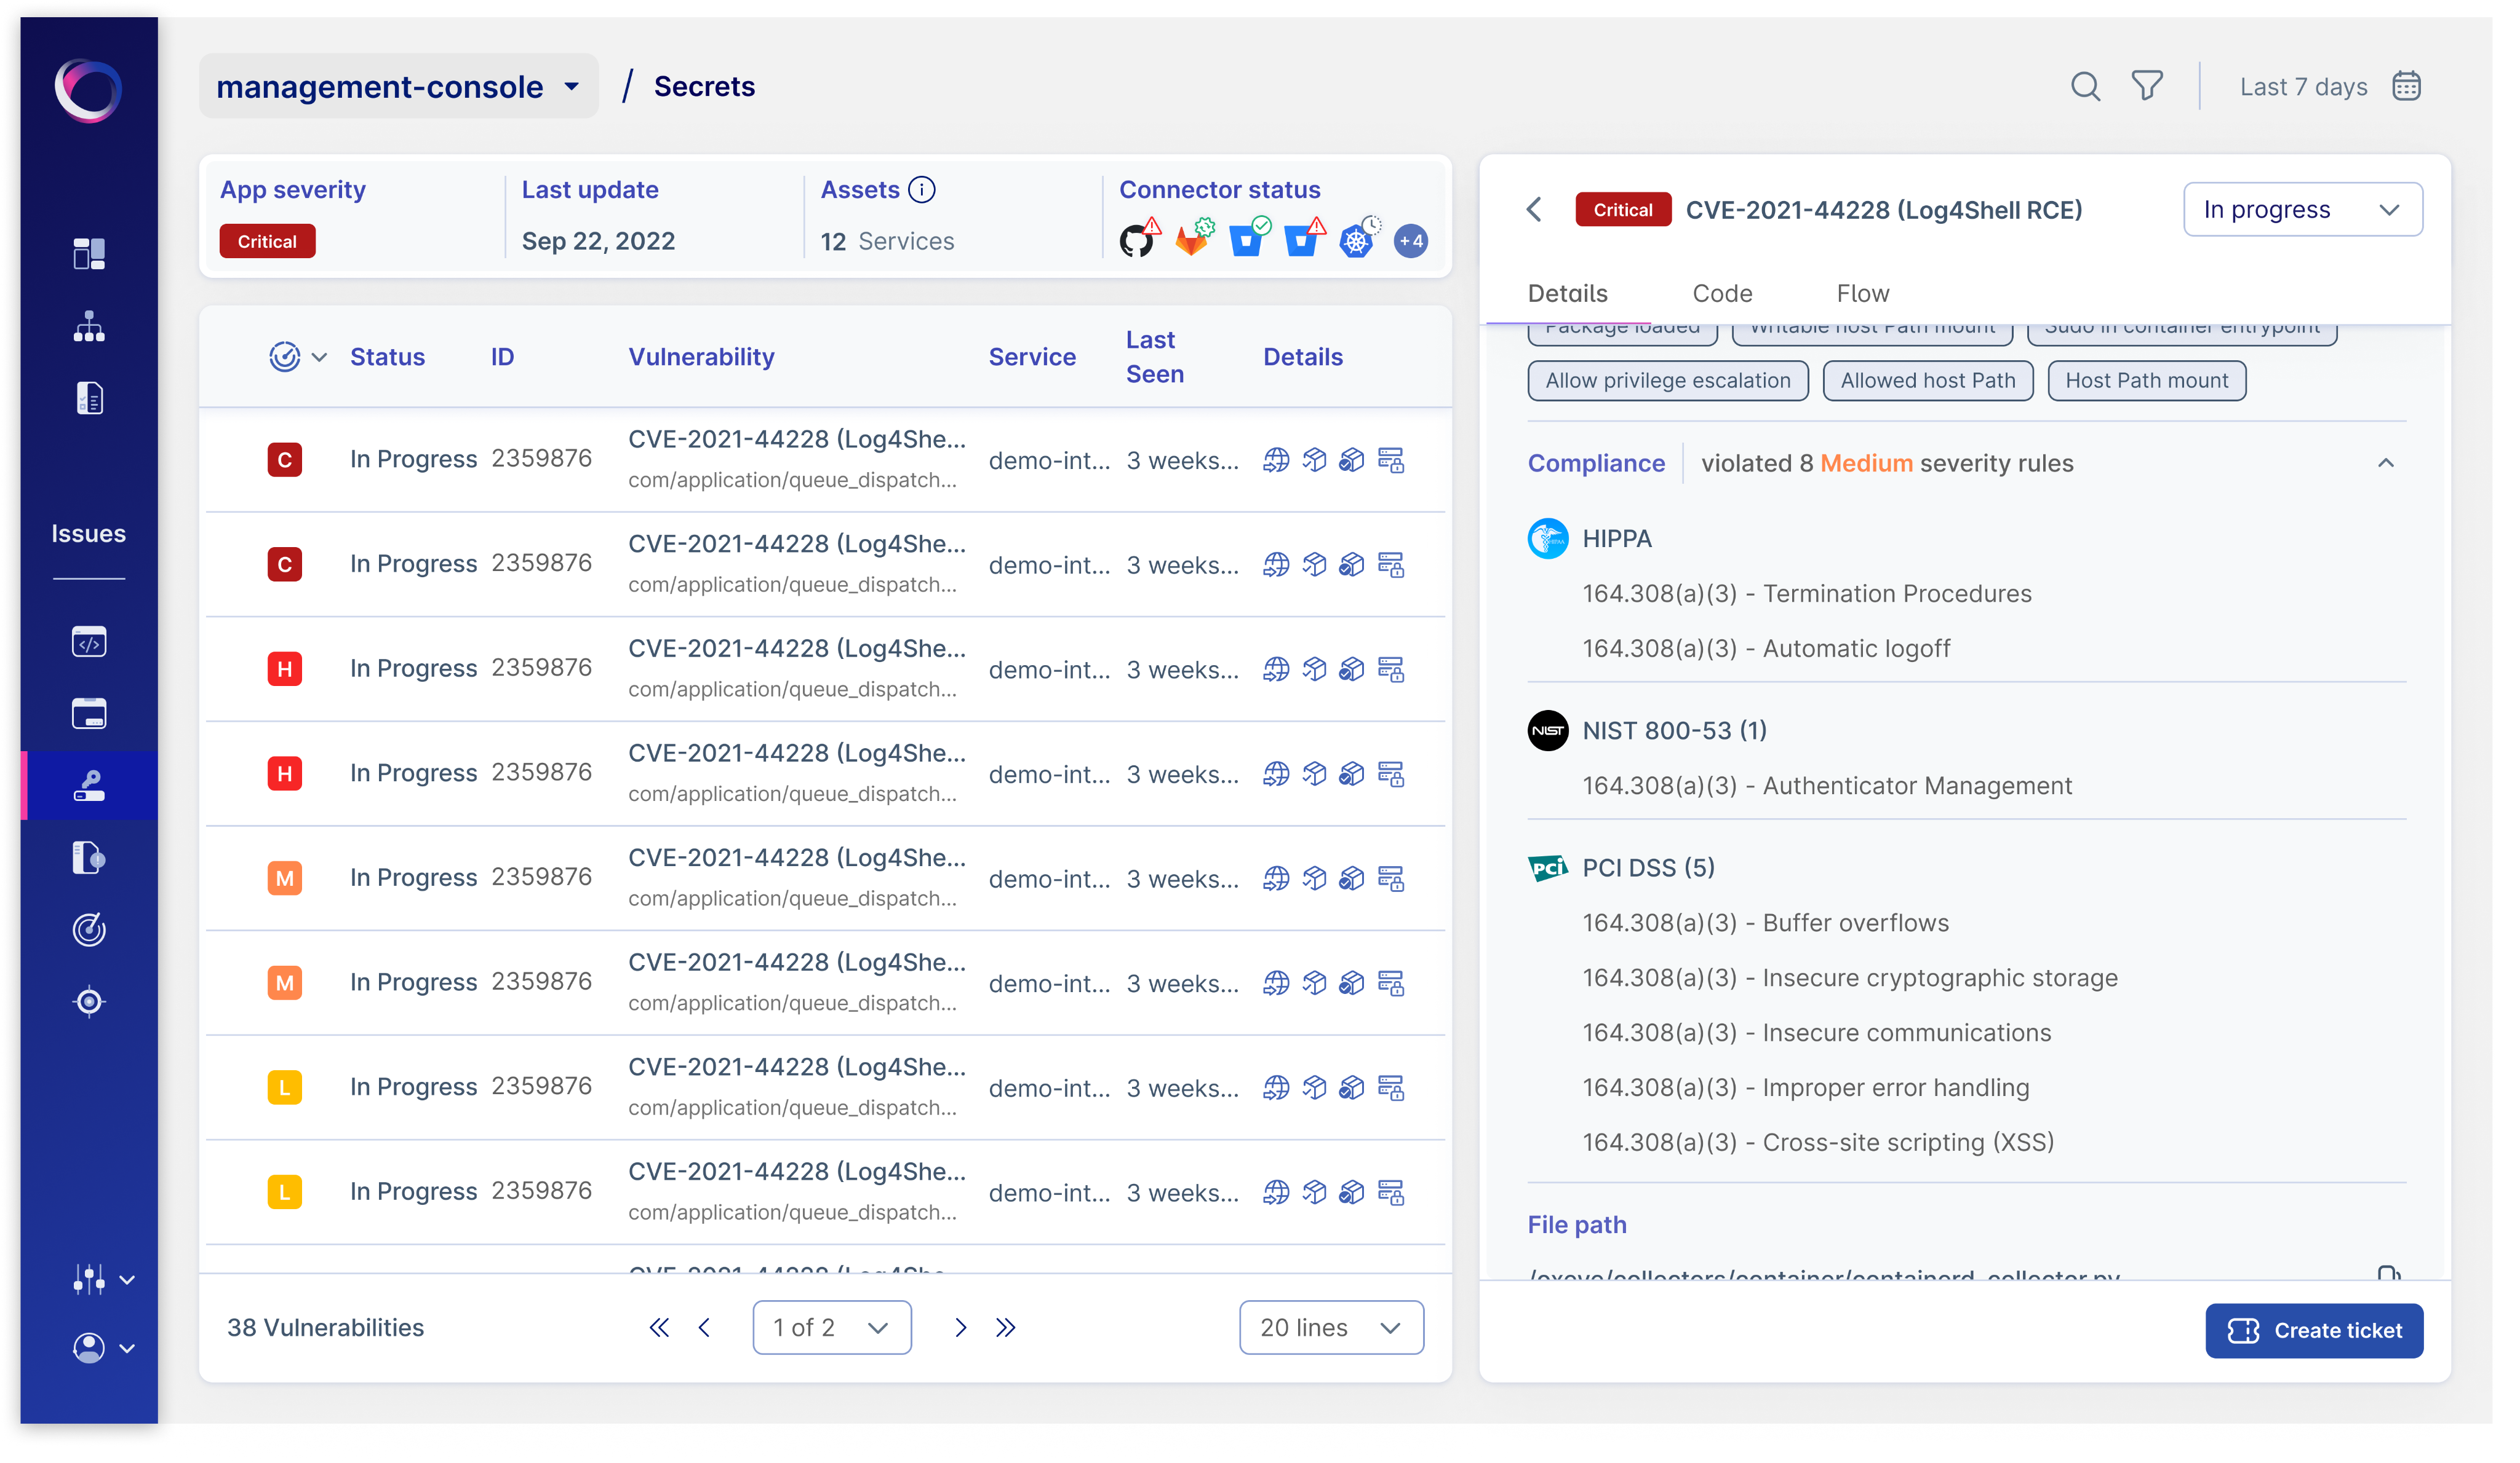Click the Termination Procedures HIPPA rule
The width and height of the screenshot is (2520, 1463).
tap(1806, 594)
